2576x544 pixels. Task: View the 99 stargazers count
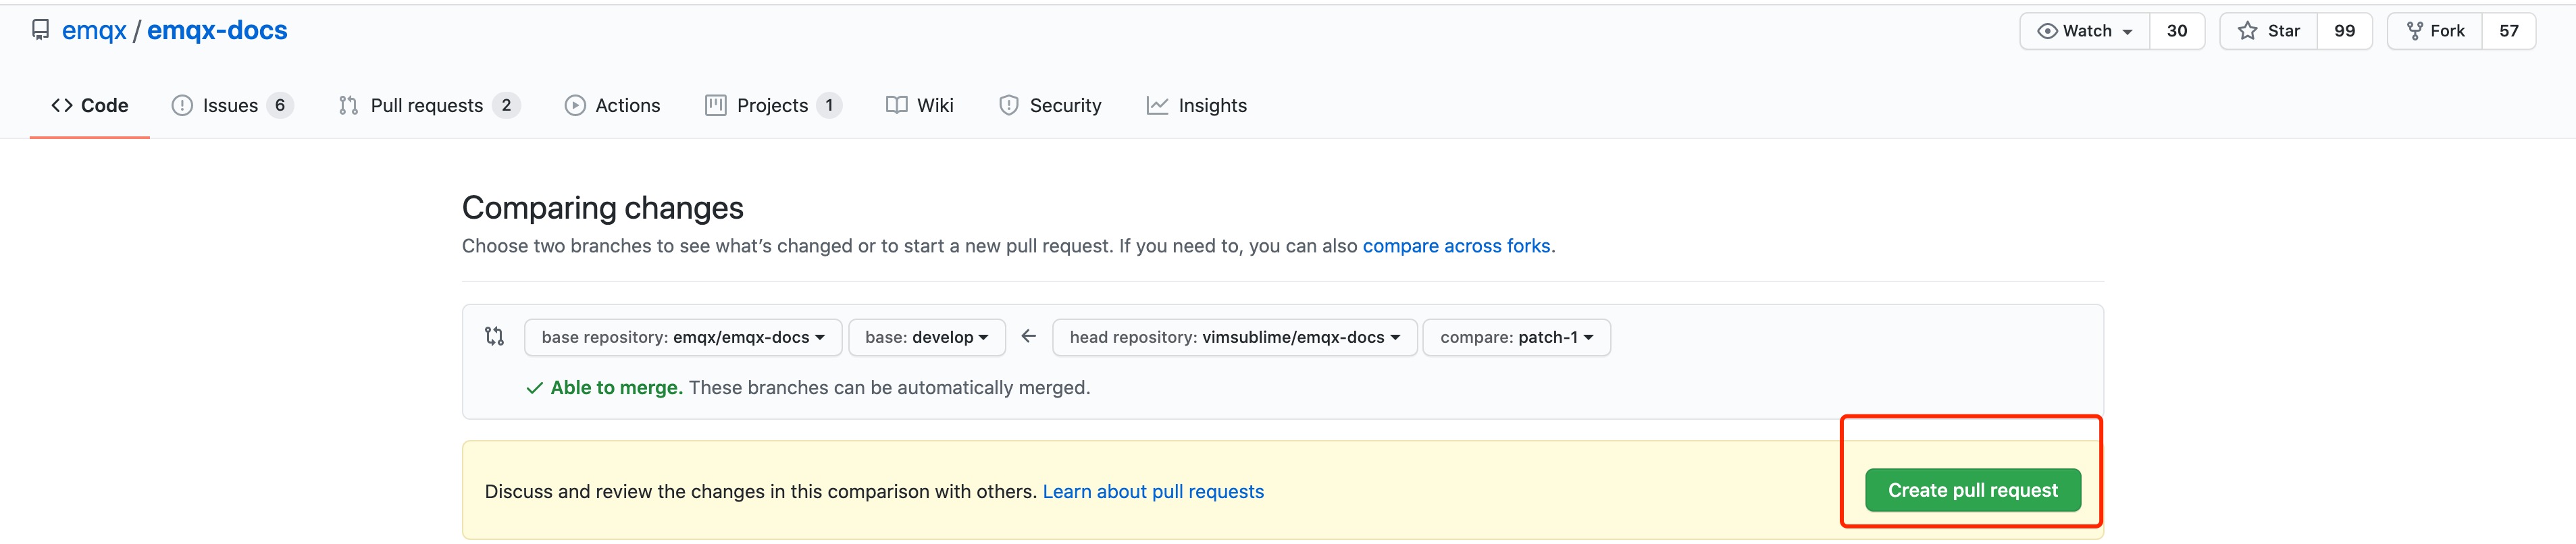point(2345,31)
